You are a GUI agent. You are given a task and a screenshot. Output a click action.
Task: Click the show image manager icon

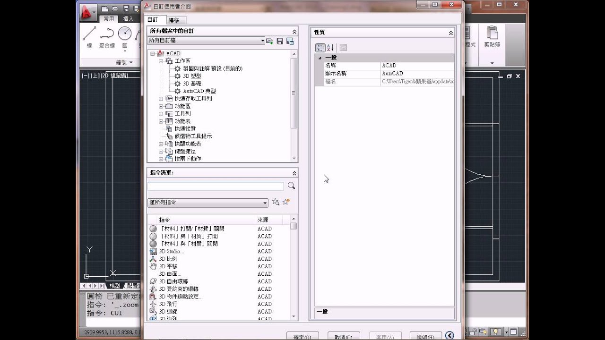coord(290,41)
